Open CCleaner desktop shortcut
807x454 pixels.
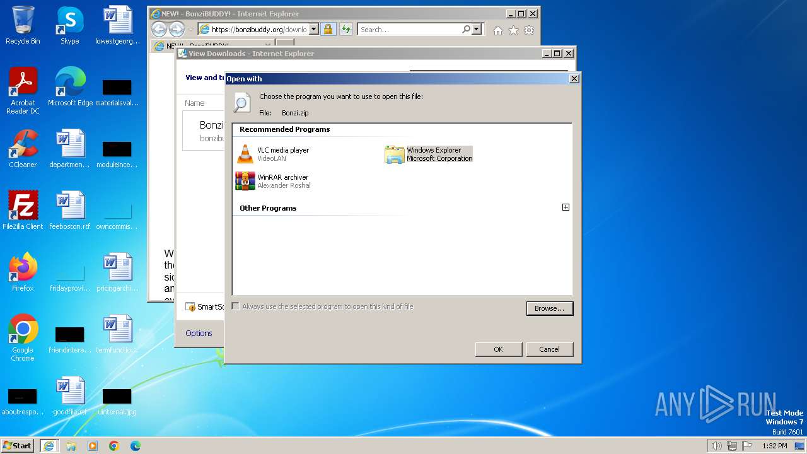coord(23,149)
